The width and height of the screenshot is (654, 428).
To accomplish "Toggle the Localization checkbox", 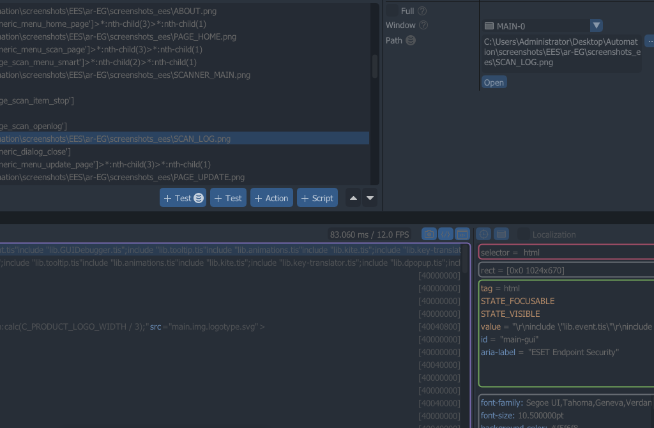I will click(x=523, y=234).
